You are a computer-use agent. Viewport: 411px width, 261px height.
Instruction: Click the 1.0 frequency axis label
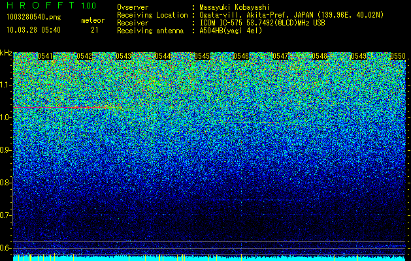[5, 117]
